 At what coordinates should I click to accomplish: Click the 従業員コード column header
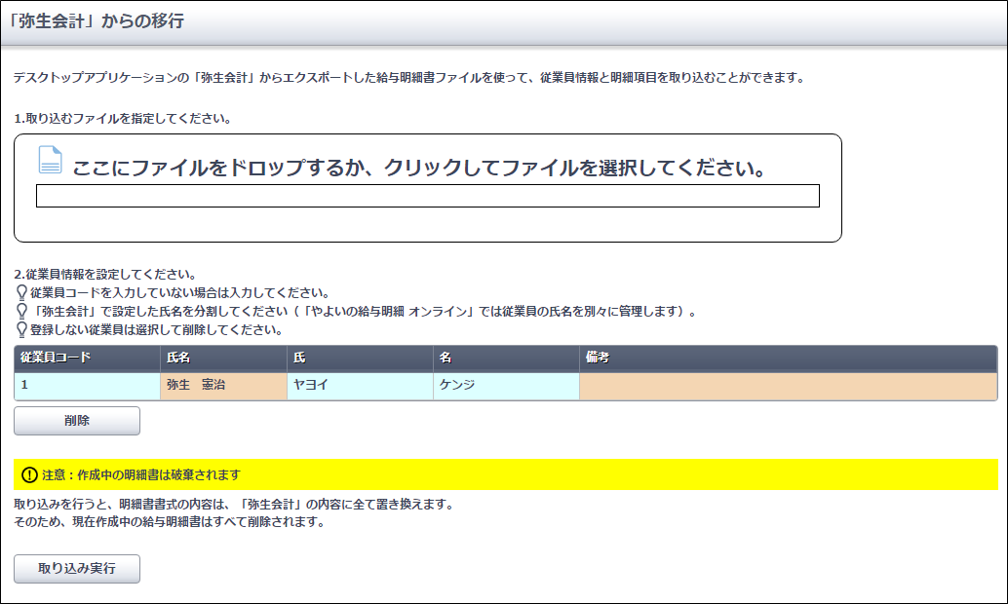[88, 359]
